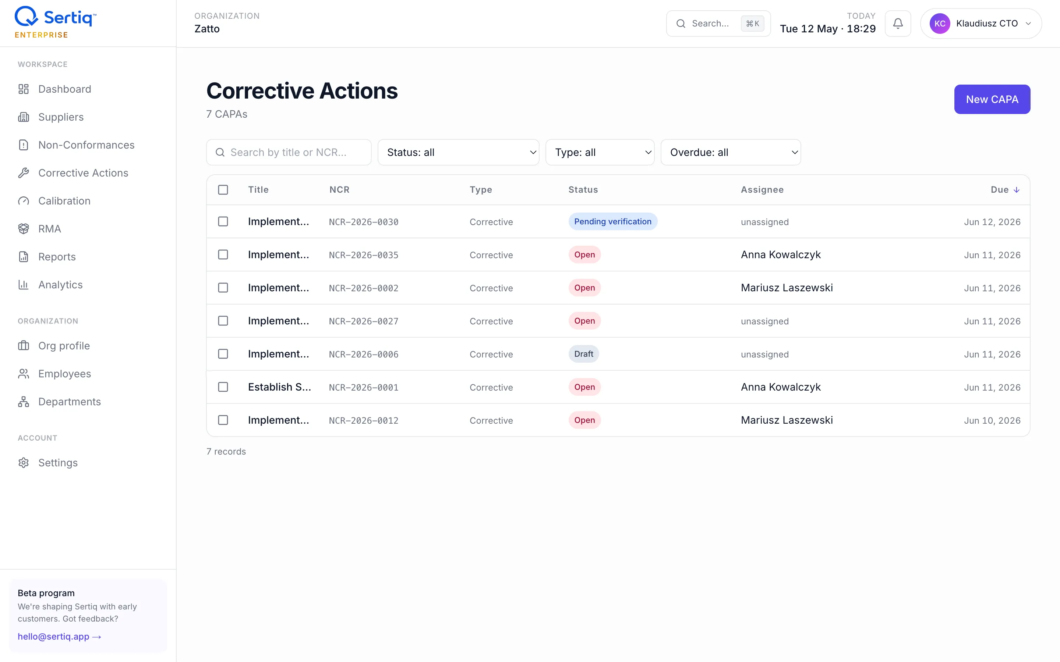Check the row for NCR-2026-0030
Screen dimensions: 1060x662
coord(223,221)
